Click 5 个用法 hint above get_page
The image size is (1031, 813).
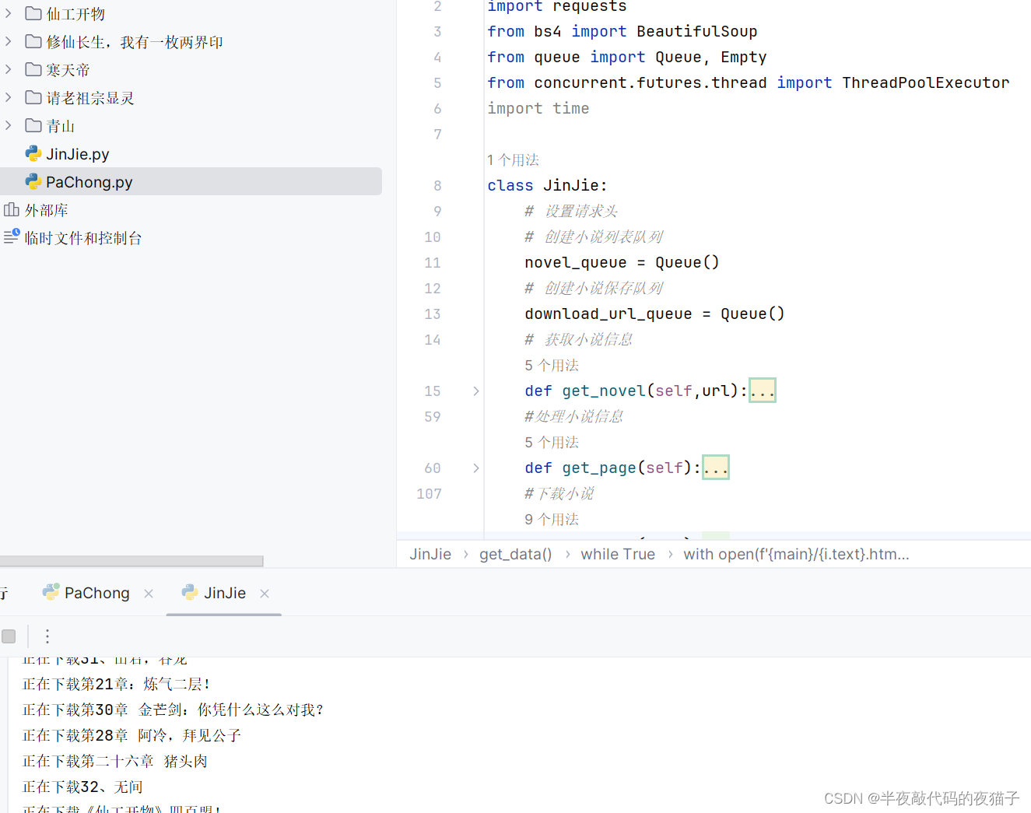point(552,442)
